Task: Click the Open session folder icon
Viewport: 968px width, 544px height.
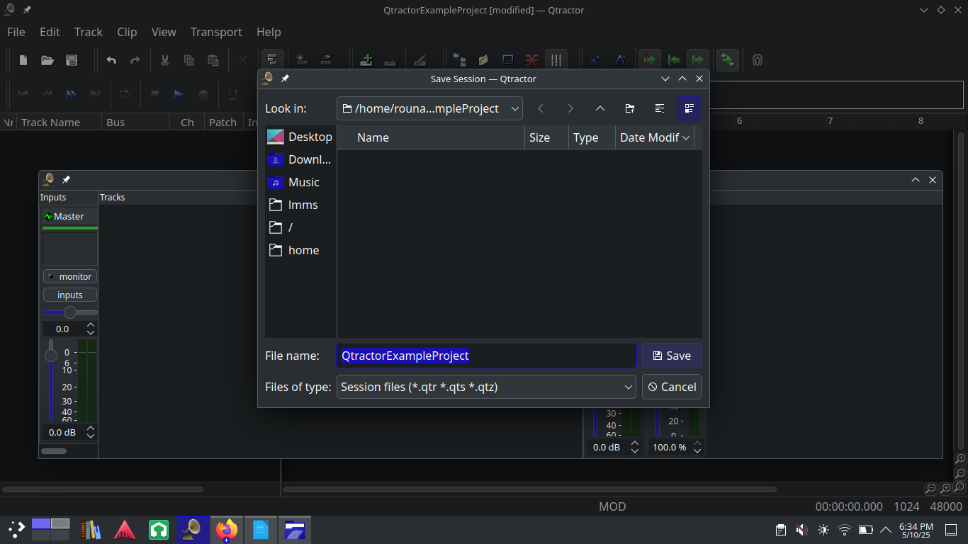Action: coord(47,60)
